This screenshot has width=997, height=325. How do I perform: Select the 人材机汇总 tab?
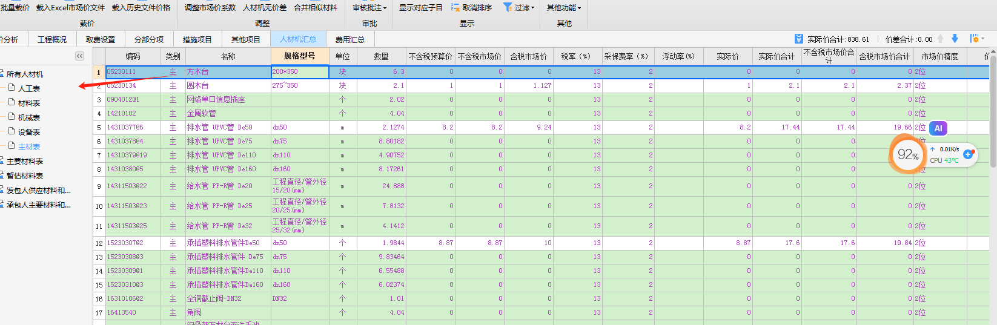[x=298, y=39]
